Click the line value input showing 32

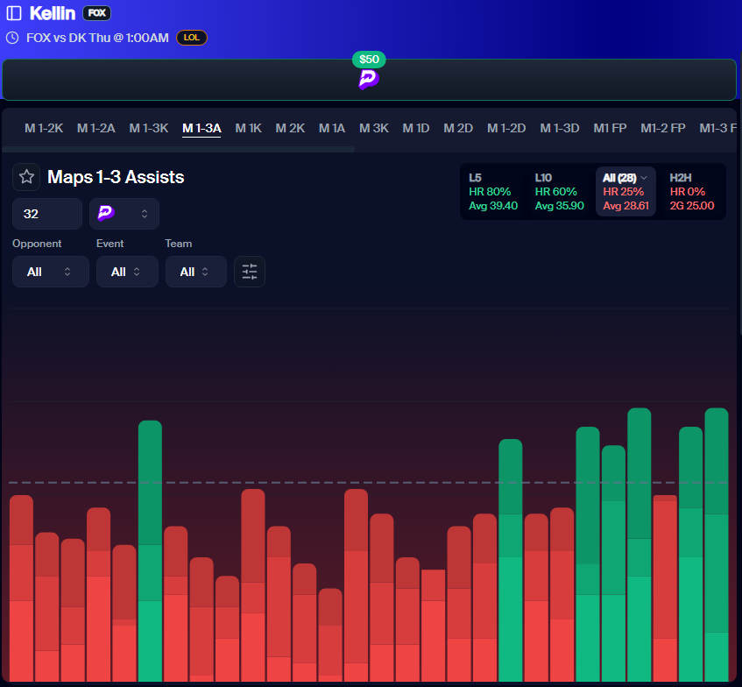(47, 214)
